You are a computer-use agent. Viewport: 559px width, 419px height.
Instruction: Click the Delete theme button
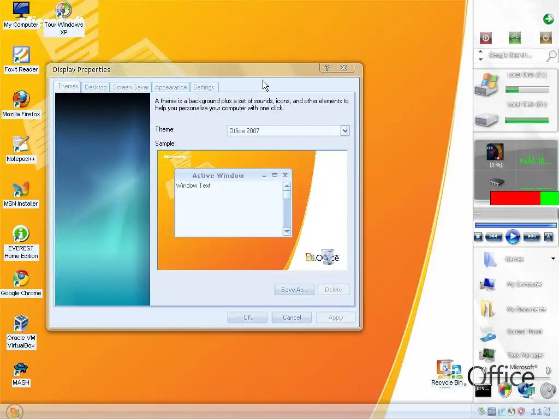point(334,290)
